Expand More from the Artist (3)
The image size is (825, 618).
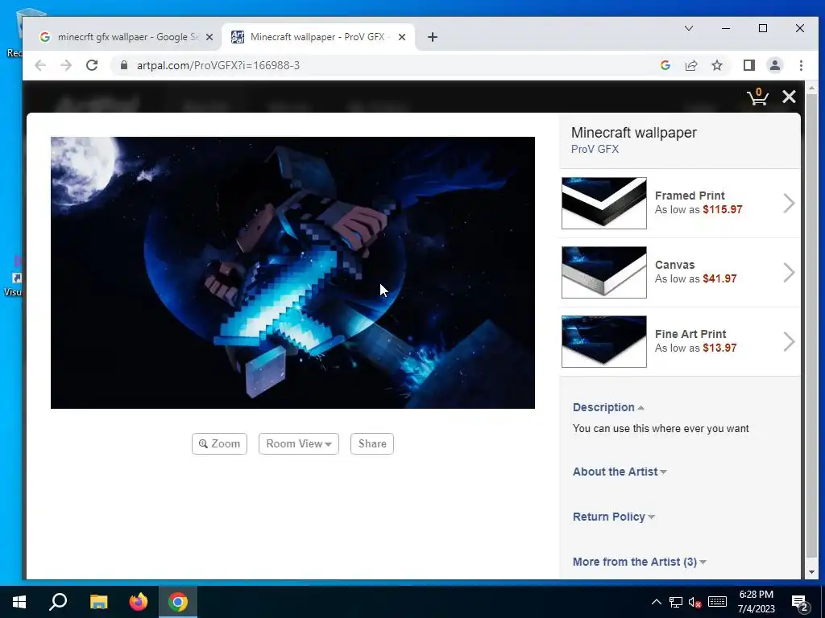pos(639,562)
